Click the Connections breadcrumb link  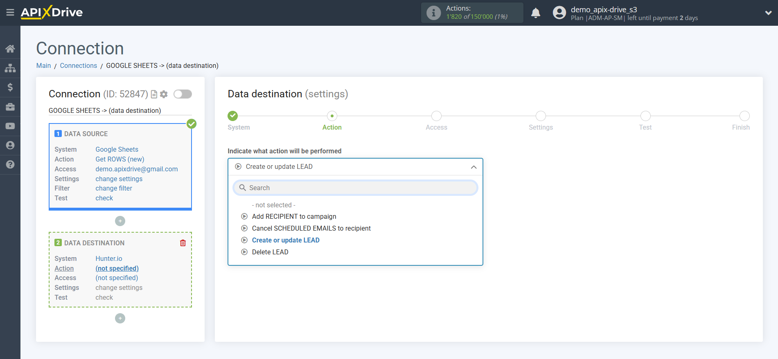click(79, 65)
